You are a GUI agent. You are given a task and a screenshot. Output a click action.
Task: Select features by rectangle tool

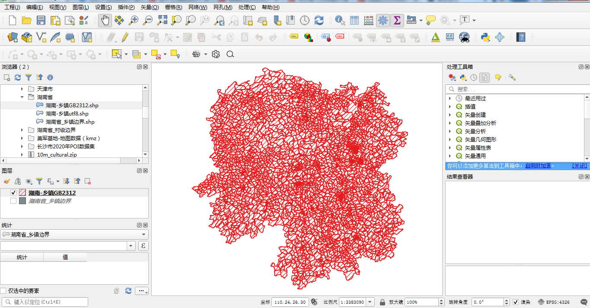tap(116, 54)
